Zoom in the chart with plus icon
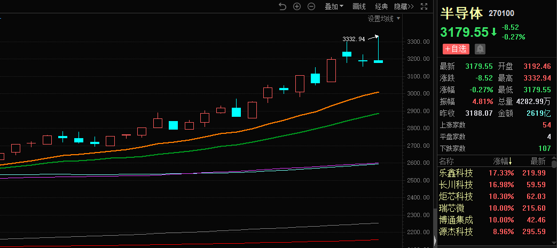This screenshot has width=557, height=248. (297, 6)
